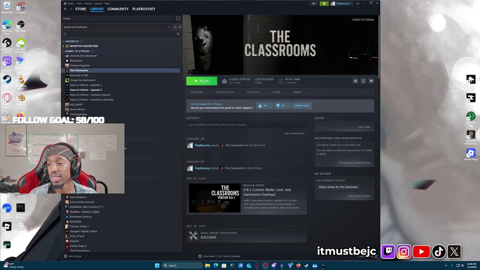Open Downloads status at bottom bar
The width and height of the screenshot is (480, 270).
219,256
